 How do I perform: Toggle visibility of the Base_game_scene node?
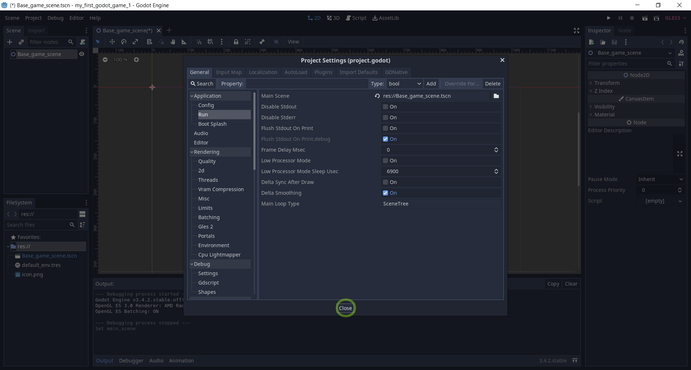tap(82, 54)
